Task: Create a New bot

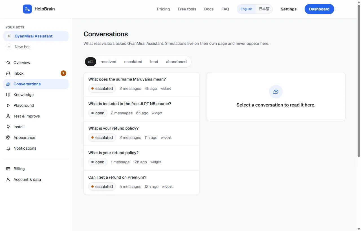Action: [36, 47]
